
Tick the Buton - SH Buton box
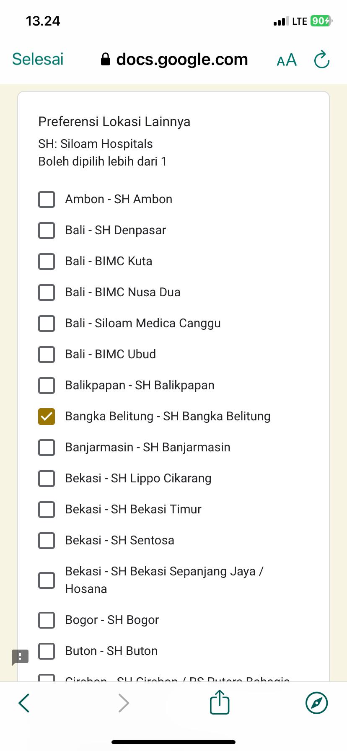click(x=47, y=651)
